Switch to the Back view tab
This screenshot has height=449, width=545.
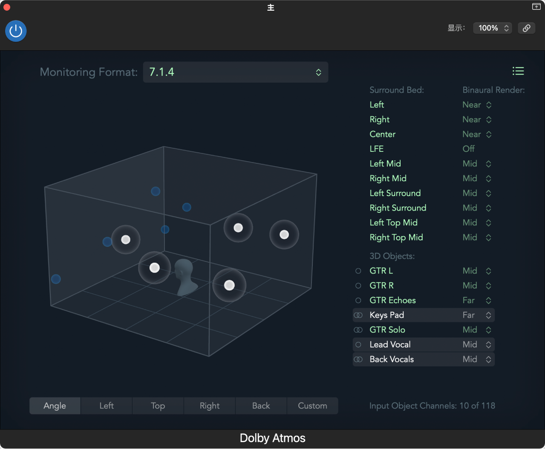coord(261,406)
